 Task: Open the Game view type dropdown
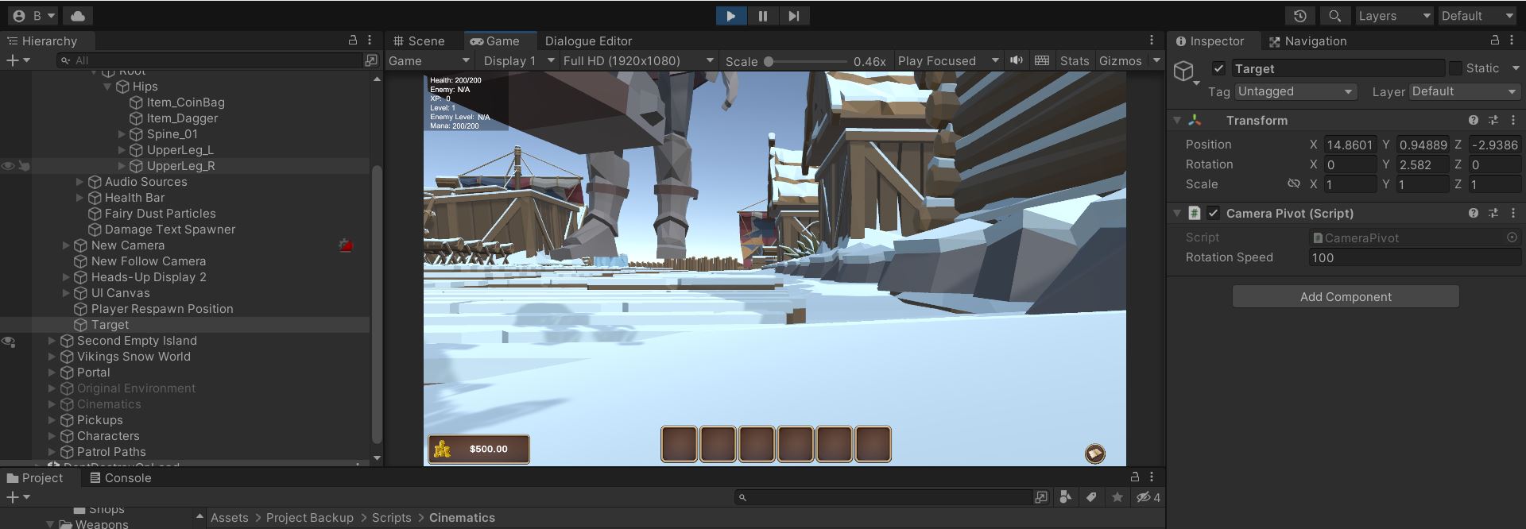point(430,61)
